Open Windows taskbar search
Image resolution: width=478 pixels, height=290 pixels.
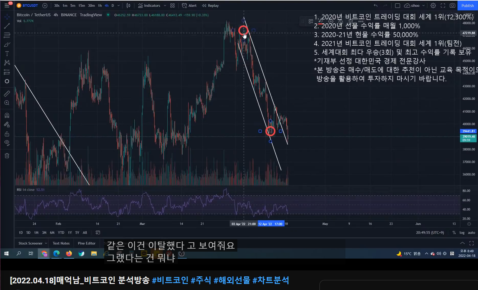(19, 253)
